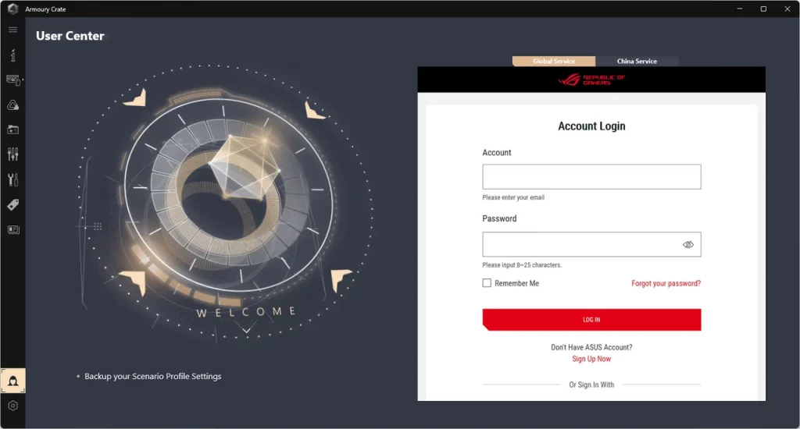Toggle the Remember Me checkbox
Viewport: 800px width, 429px height.
coord(487,283)
